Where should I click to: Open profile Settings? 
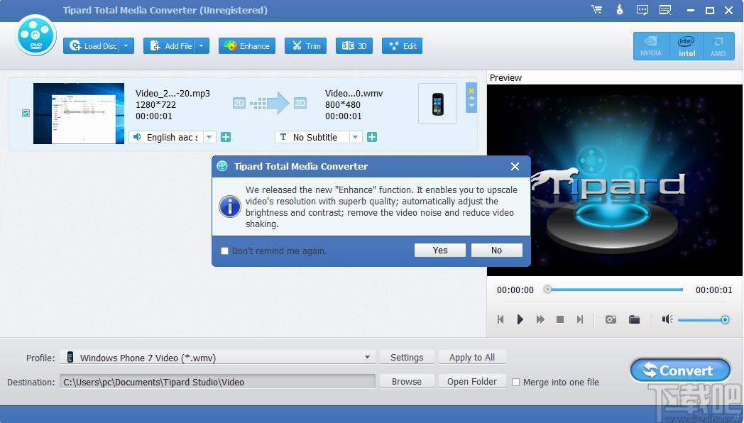pyautogui.click(x=407, y=357)
